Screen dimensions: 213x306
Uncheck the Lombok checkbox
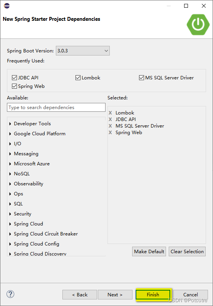(x=78, y=78)
